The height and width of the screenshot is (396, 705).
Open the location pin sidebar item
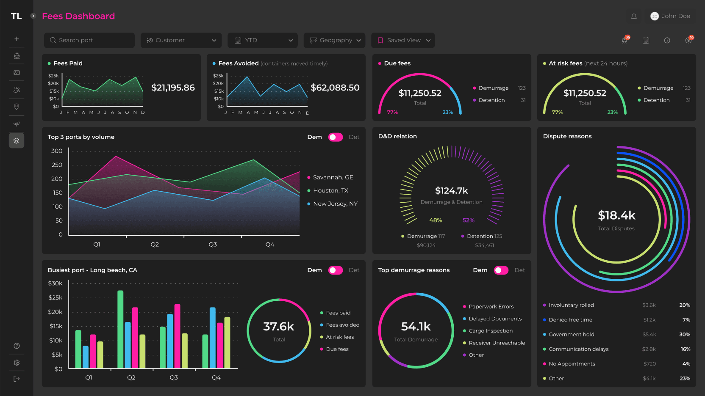click(x=17, y=107)
